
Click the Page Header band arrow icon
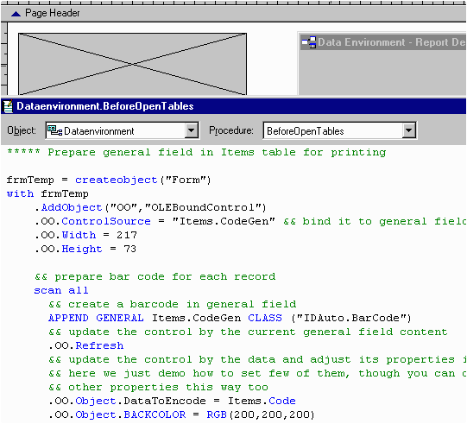click(x=16, y=14)
